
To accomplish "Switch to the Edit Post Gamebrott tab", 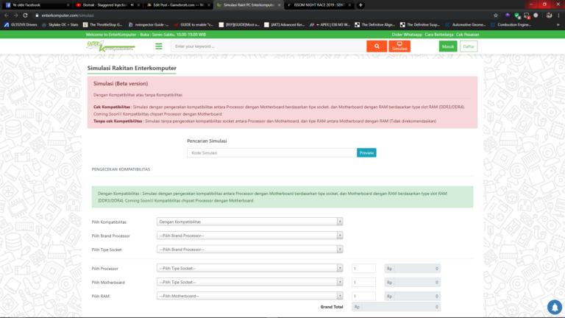I will point(177,5).
